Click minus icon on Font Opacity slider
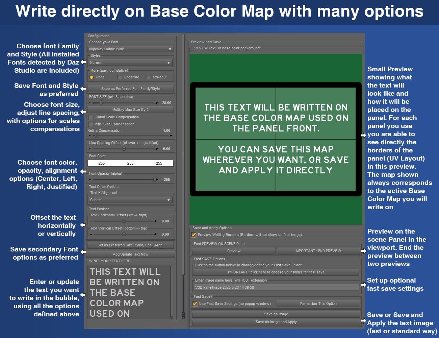439x338 pixels. [90, 179]
